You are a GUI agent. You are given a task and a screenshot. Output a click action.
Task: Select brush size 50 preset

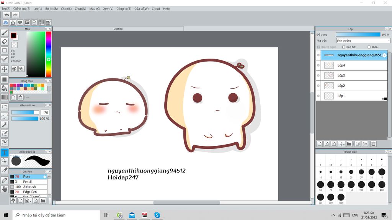tap(320, 185)
